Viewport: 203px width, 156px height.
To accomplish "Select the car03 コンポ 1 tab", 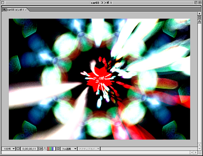I will (x=15, y=10).
